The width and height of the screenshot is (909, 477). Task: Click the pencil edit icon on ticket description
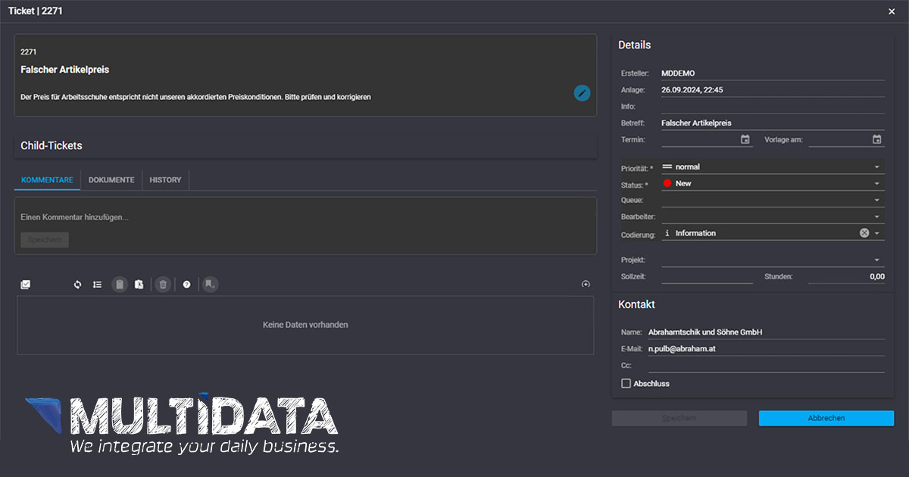click(582, 93)
